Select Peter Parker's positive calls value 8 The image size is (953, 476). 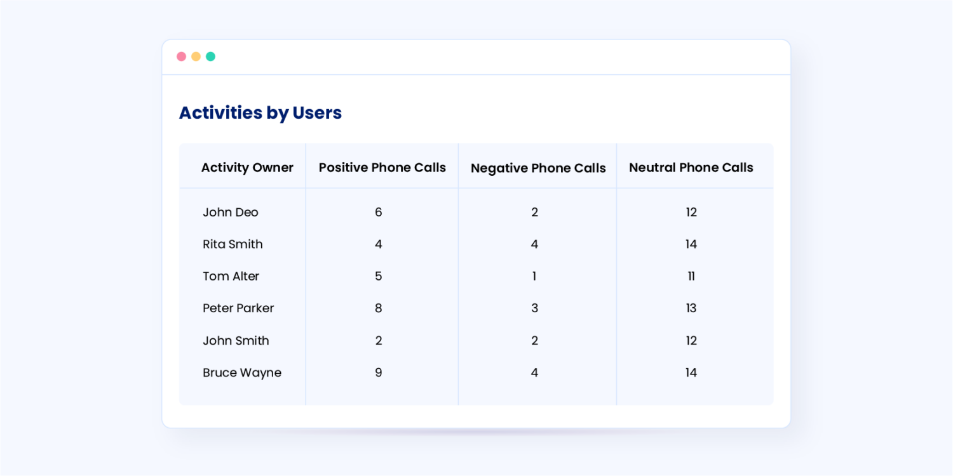pos(379,308)
